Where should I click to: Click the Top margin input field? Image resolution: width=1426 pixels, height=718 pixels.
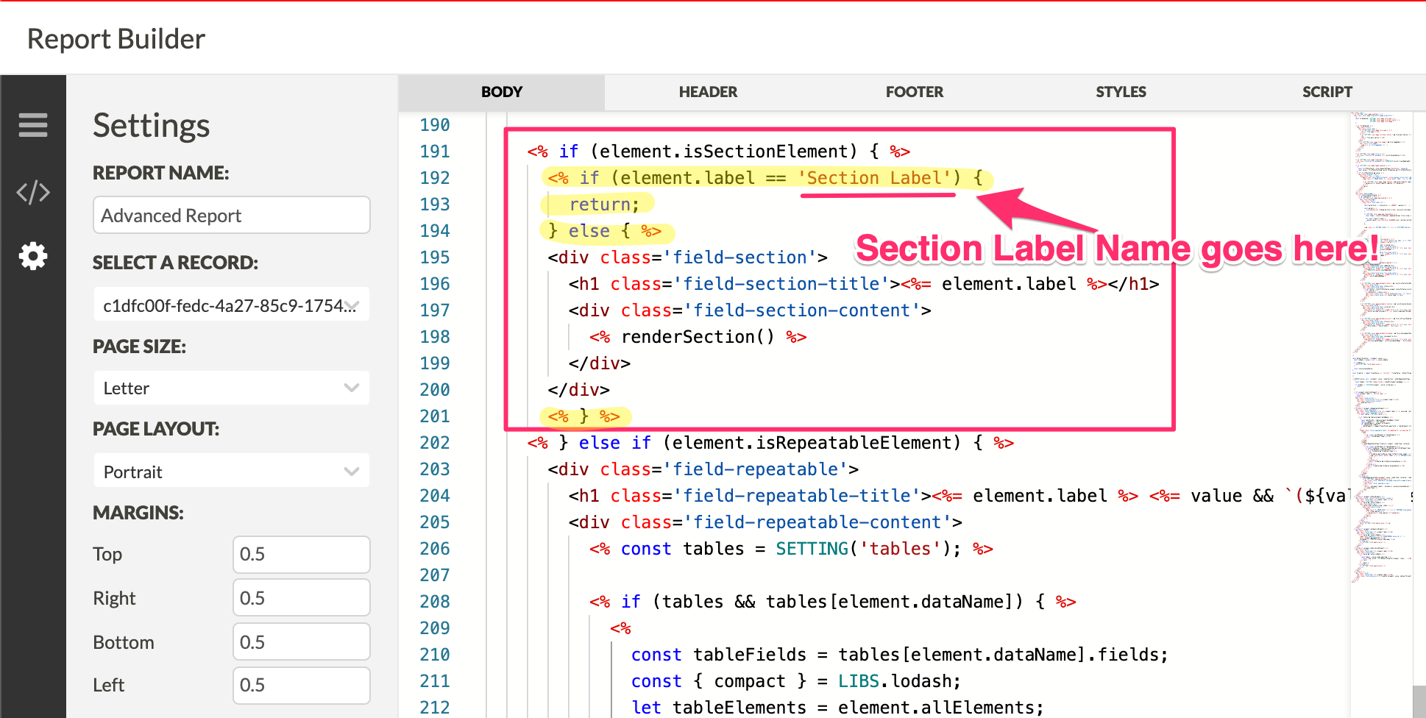click(302, 554)
